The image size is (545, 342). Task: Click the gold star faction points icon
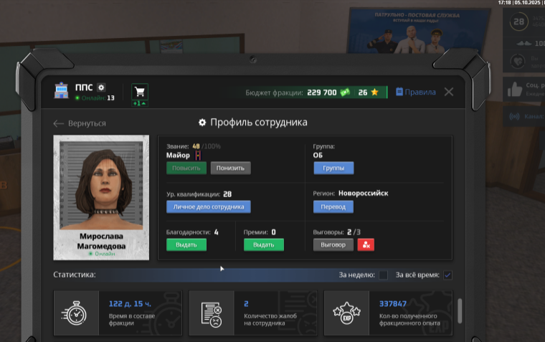point(374,92)
